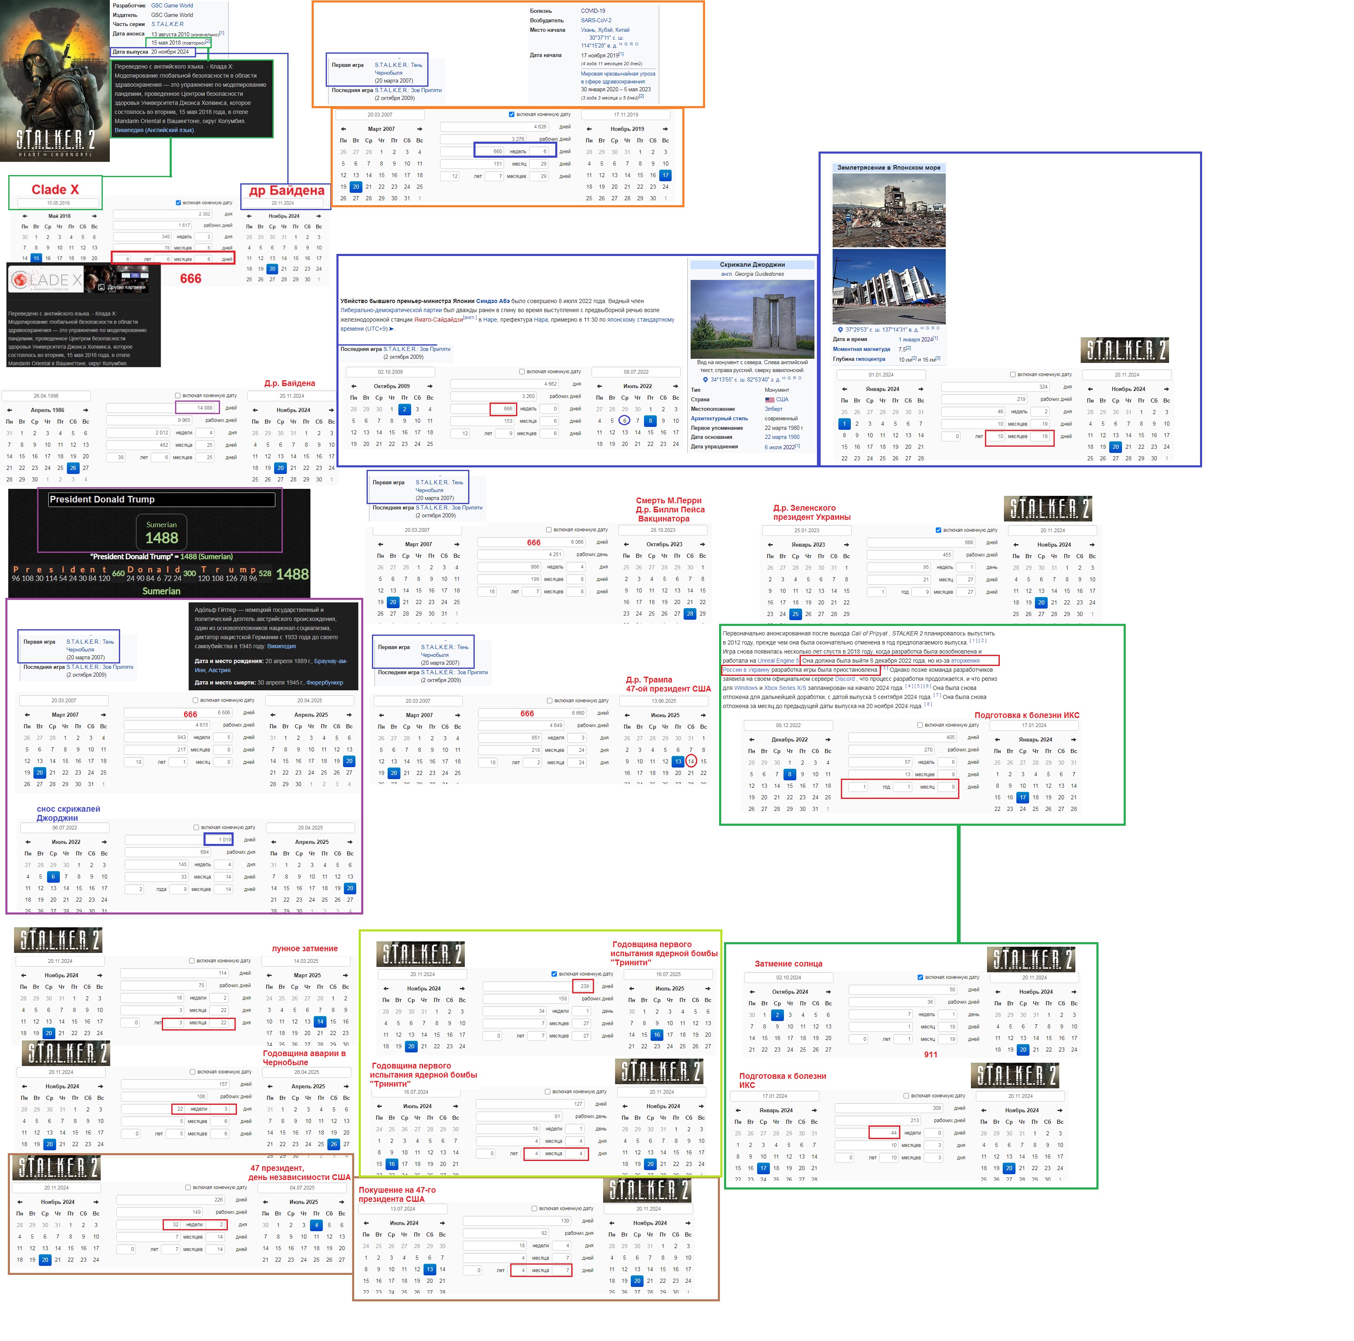Click next-month arrow beside Ноябрь 2019
Viewport: 1354px width, 1341px height.
[x=665, y=129]
